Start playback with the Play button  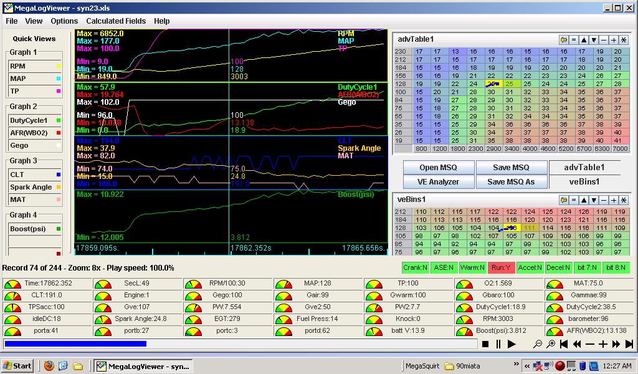coord(512,344)
